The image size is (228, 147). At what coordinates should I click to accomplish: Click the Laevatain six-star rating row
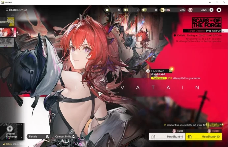(158, 74)
